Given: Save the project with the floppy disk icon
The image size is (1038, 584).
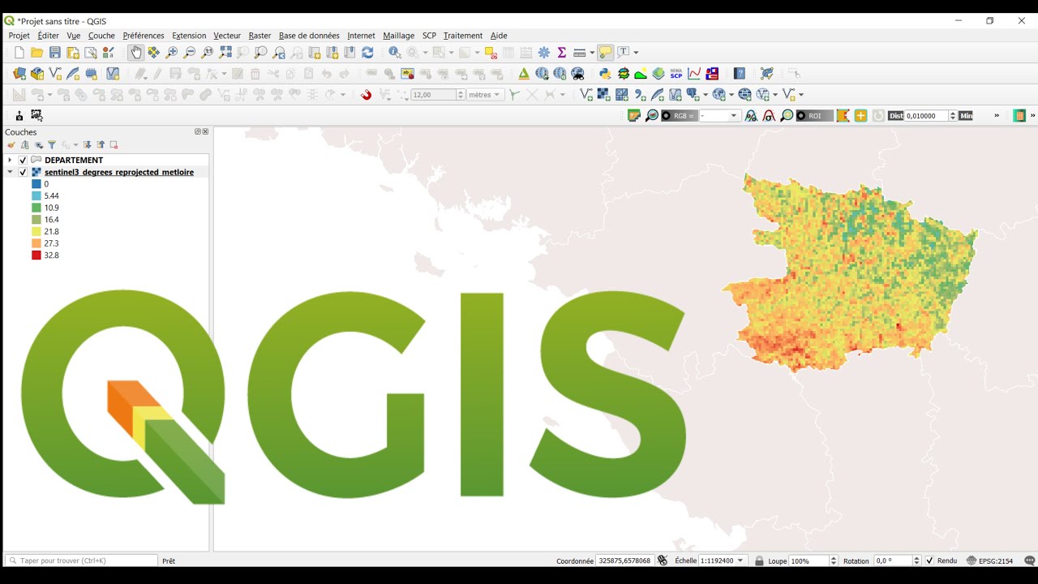Looking at the screenshot, I should 55,53.
